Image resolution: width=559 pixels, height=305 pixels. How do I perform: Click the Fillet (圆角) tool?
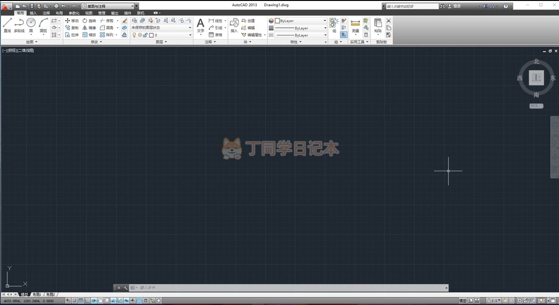107,28
